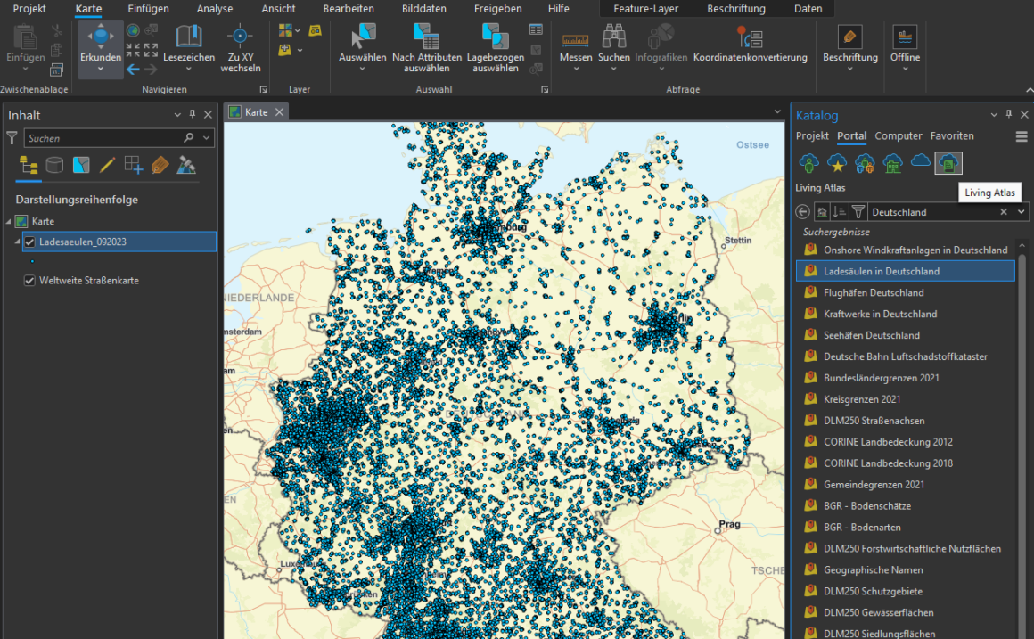Show list by data source in Inhalt
Screen dimensions: 1034x639
tap(54, 165)
